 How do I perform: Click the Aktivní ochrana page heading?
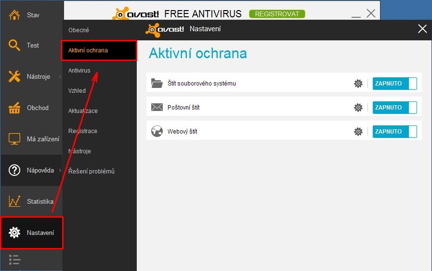click(x=198, y=53)
